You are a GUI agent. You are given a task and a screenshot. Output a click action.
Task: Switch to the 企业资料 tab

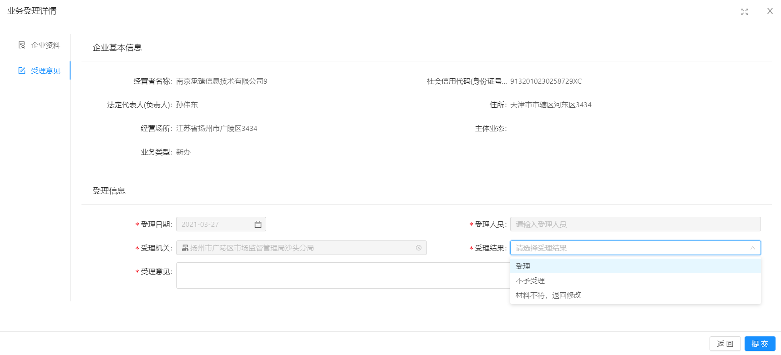click(x=45, y=45)
